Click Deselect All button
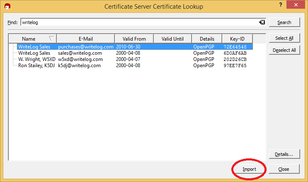Screen dimensions: 308x182 [x=284, y=50]
